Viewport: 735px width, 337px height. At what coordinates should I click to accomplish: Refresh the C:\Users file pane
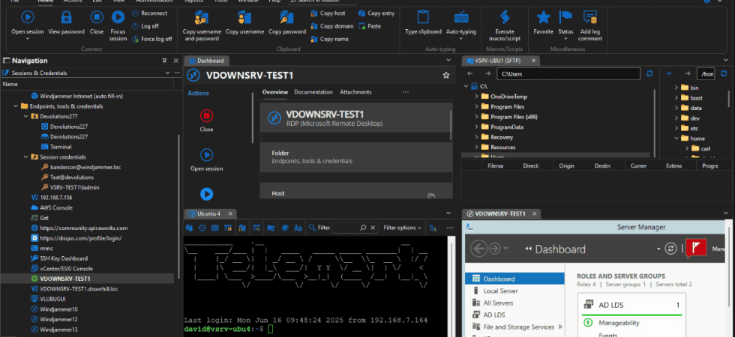coord(649,74)
